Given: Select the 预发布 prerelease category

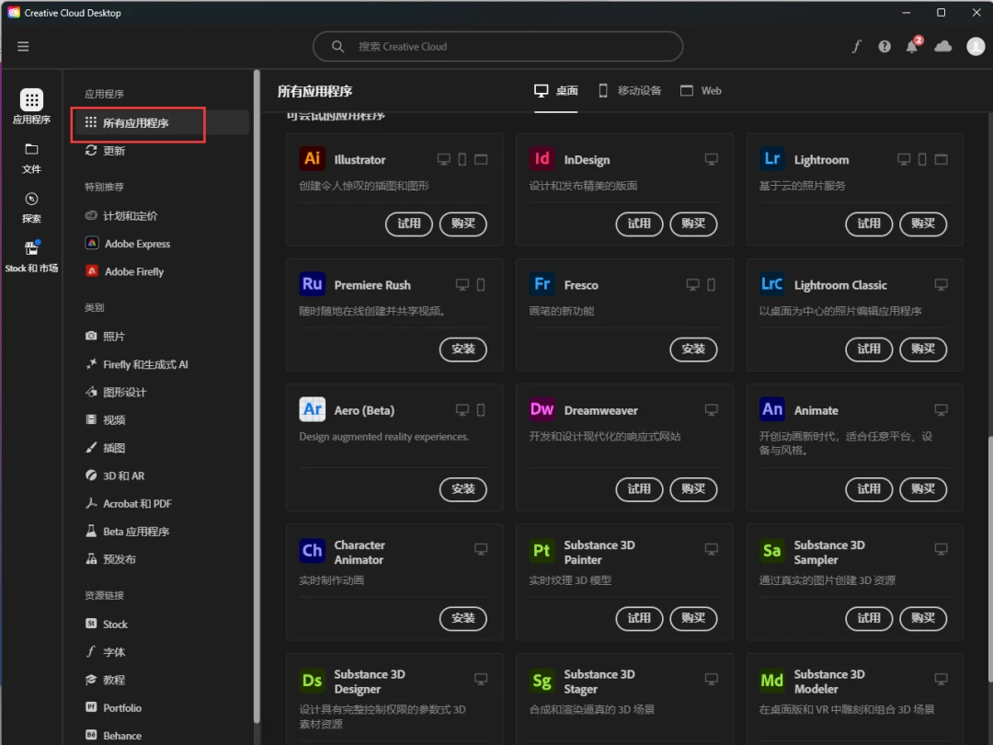Looking at the screenshot, I should pos(111,559).
